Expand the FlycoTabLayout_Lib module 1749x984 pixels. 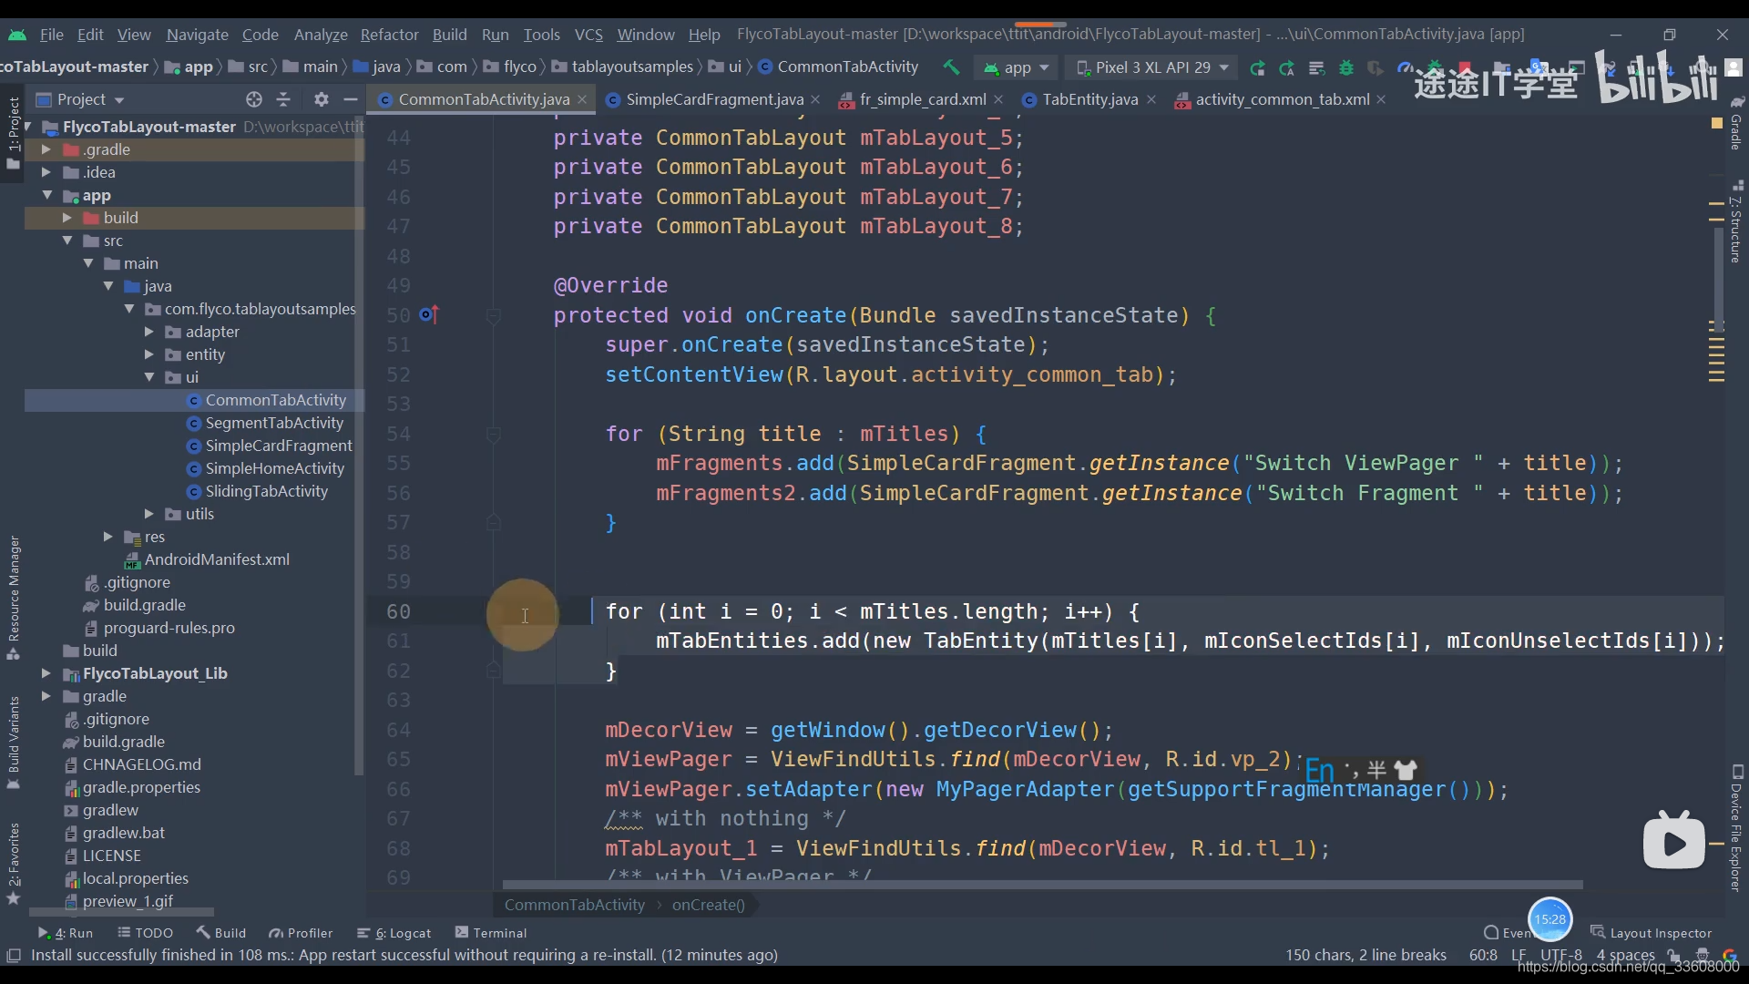point(46,673)
